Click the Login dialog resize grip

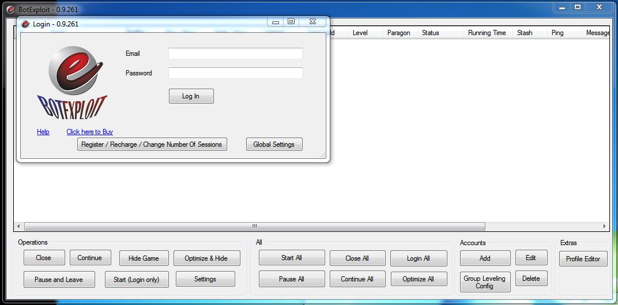[323, 155]
